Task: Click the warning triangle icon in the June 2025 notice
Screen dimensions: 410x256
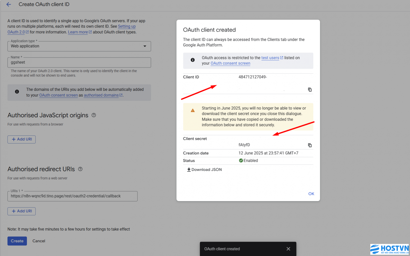Action: point(193,111)
